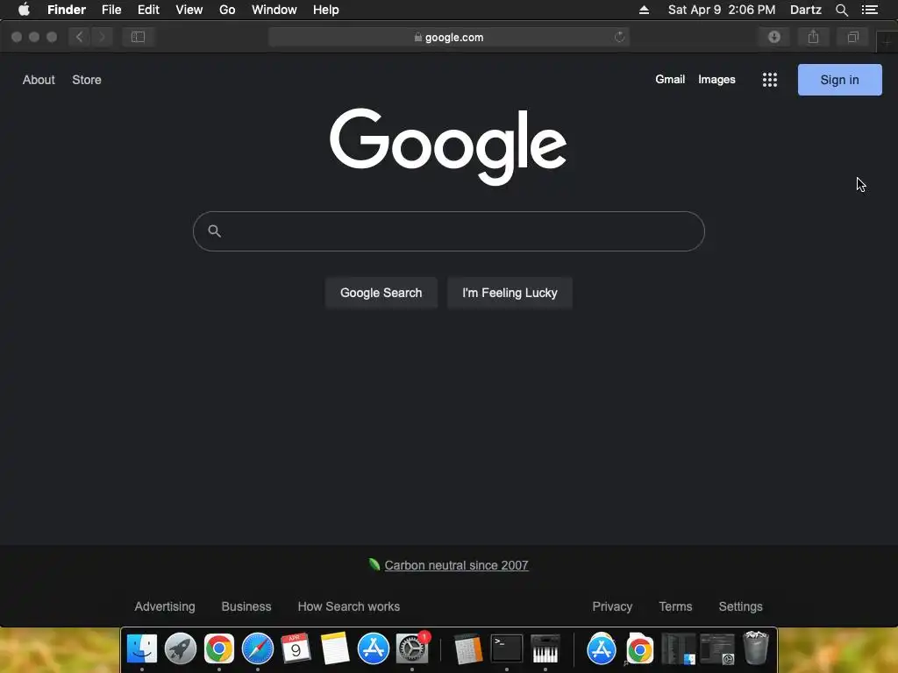Open Carbon neutral since 2007 link

pos(456,565)
